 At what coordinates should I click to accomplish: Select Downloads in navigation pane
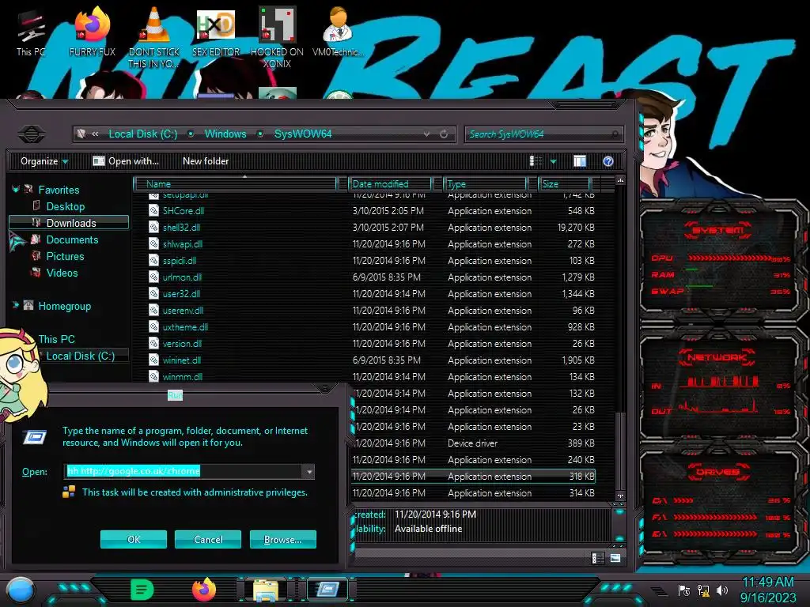pos(69,223)
